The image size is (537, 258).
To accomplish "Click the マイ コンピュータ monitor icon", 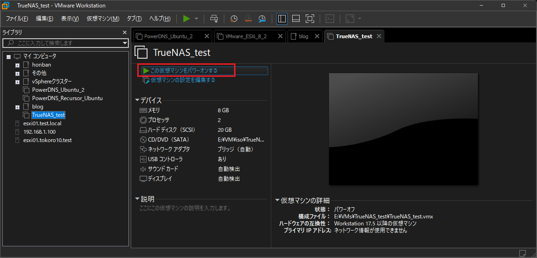I will (17, 56).
